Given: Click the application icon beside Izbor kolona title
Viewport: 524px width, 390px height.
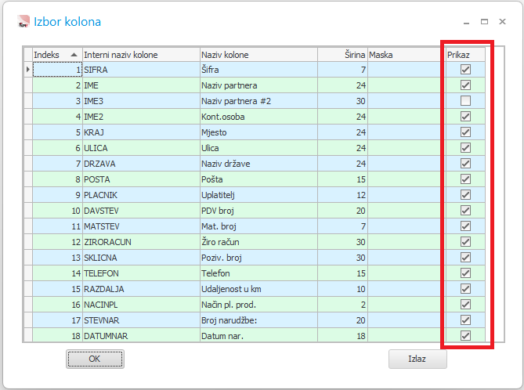Looking at the screenshot, I should pos(23,21).
